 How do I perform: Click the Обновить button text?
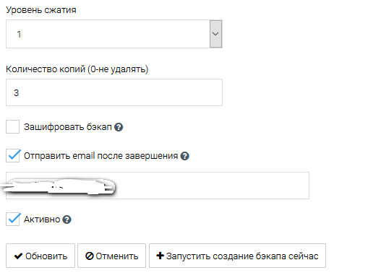click(x=46, y=256)
